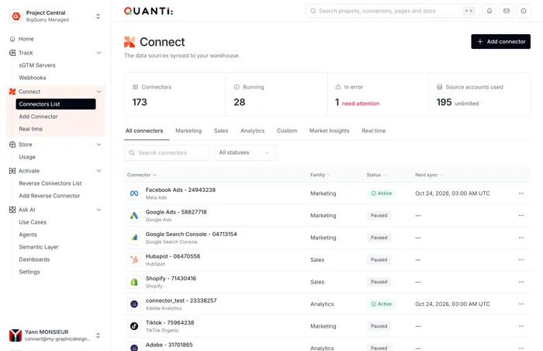
Task: Click the Project Central workspace logo
Action: click(16, 16)
